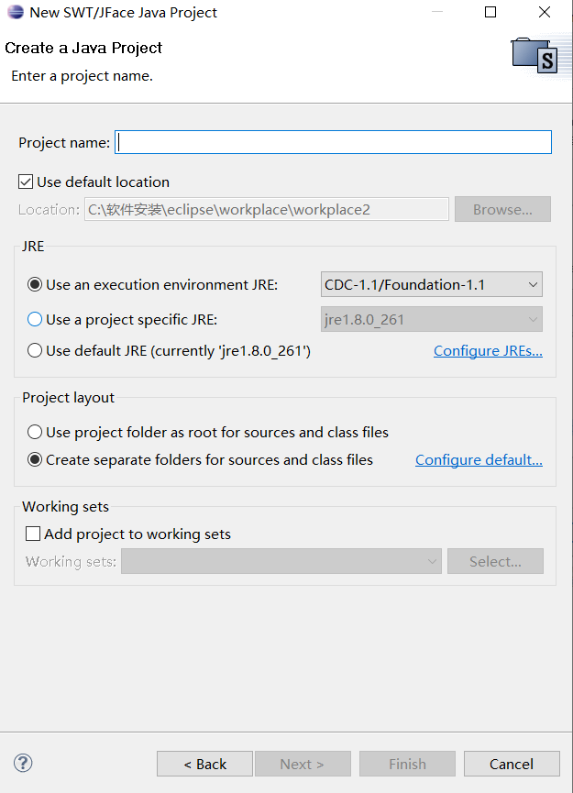Image resolution: width=573 pixels, height=793 pixels.
Task: Click the Browse button
Action: tap(502, 208)
